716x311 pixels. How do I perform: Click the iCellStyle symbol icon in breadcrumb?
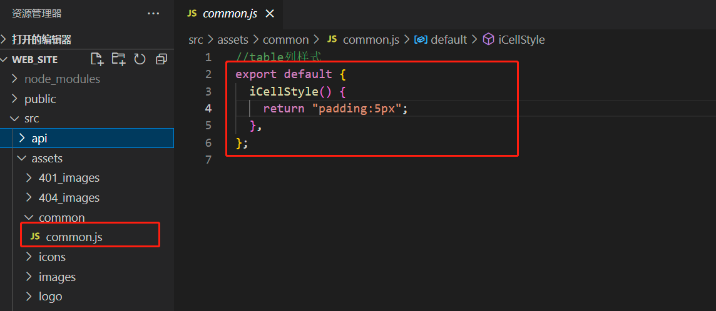click(488, 39)
